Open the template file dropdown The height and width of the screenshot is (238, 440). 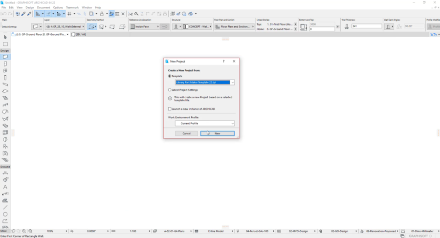tap(232, 83)
